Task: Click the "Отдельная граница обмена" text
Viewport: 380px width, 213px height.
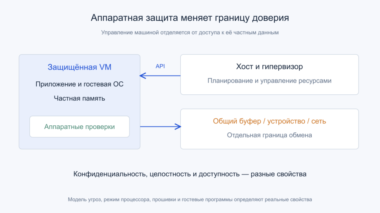Action: [x=269, y=135]
